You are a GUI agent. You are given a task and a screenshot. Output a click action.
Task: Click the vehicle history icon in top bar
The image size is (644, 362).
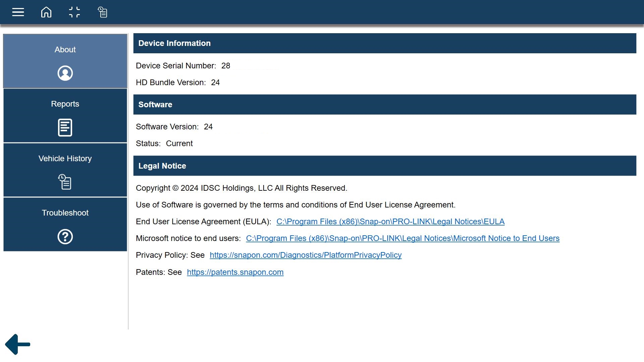pos(102,12)
